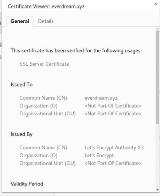Viewport: 160px width, 196px height.
Task: Click Issued To Organizational Unit value
Action: 113,114
